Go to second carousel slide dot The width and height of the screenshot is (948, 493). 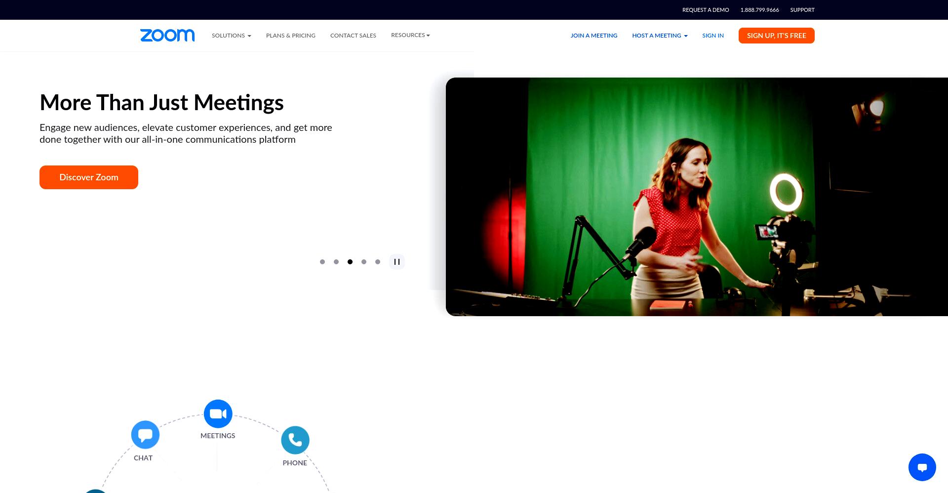tap(336, 262)
